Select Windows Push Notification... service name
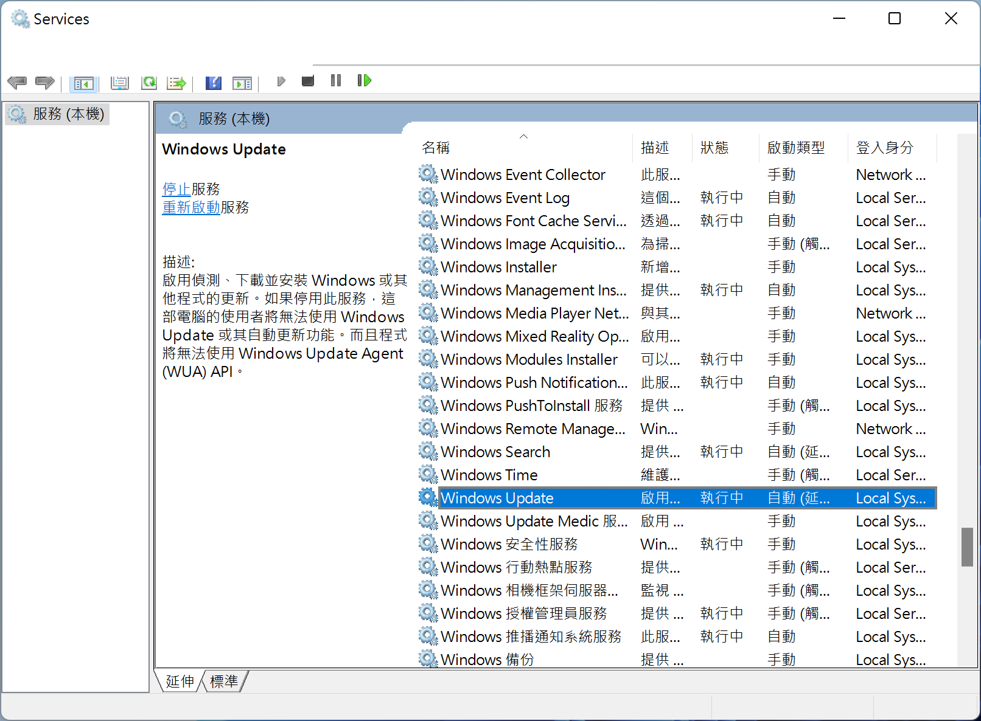 click(534, 382)
